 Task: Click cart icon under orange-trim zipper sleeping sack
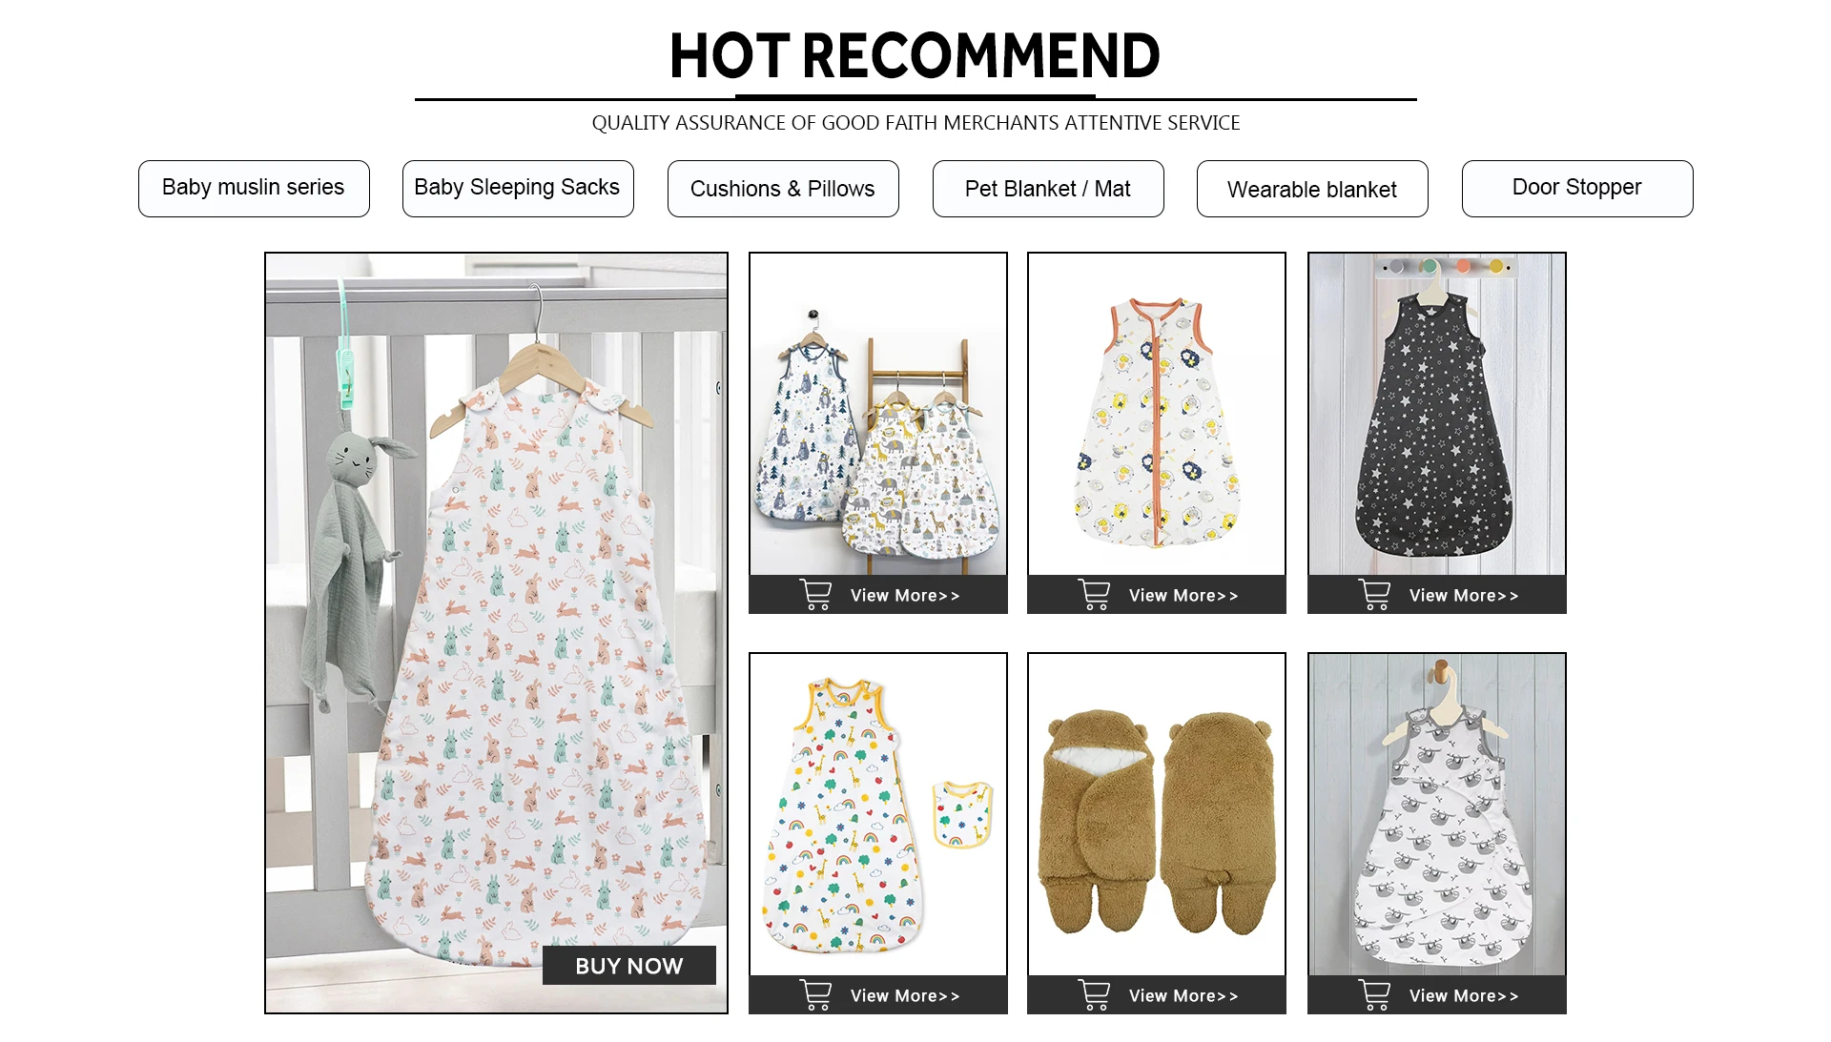click(1095, 595)
